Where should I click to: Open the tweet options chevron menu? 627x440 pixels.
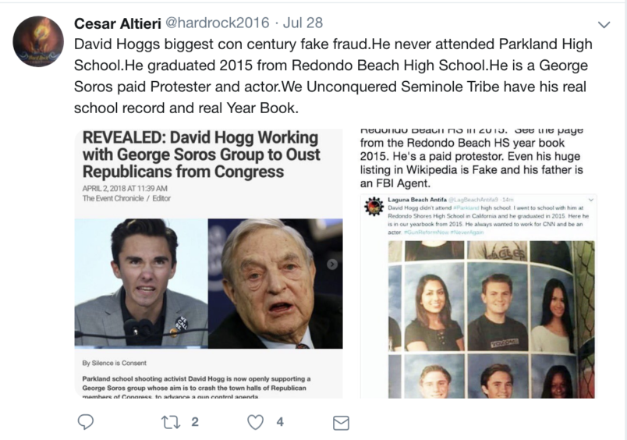click(604, 25)
